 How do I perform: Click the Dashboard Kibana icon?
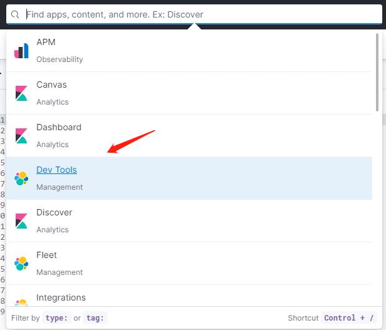point(21,136)
